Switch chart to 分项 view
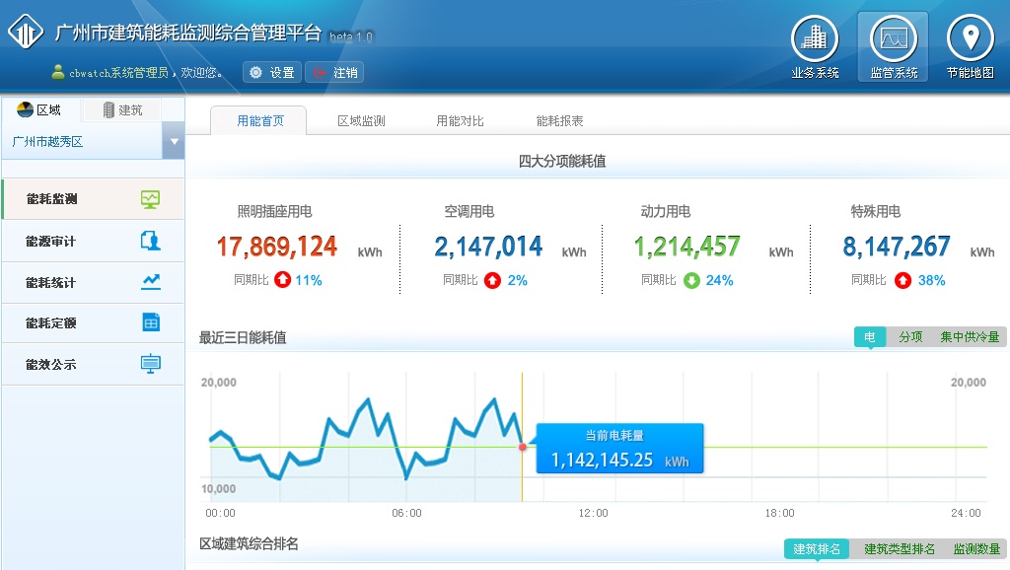Screen dimensions: 1010x570 tap(910, 337)
